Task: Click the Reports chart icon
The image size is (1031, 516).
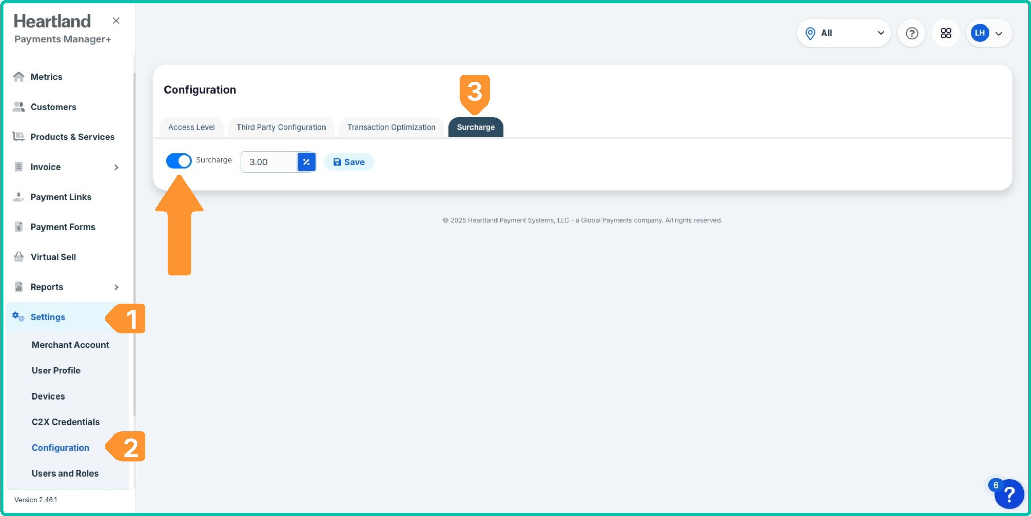Action: tap(19, 287)
